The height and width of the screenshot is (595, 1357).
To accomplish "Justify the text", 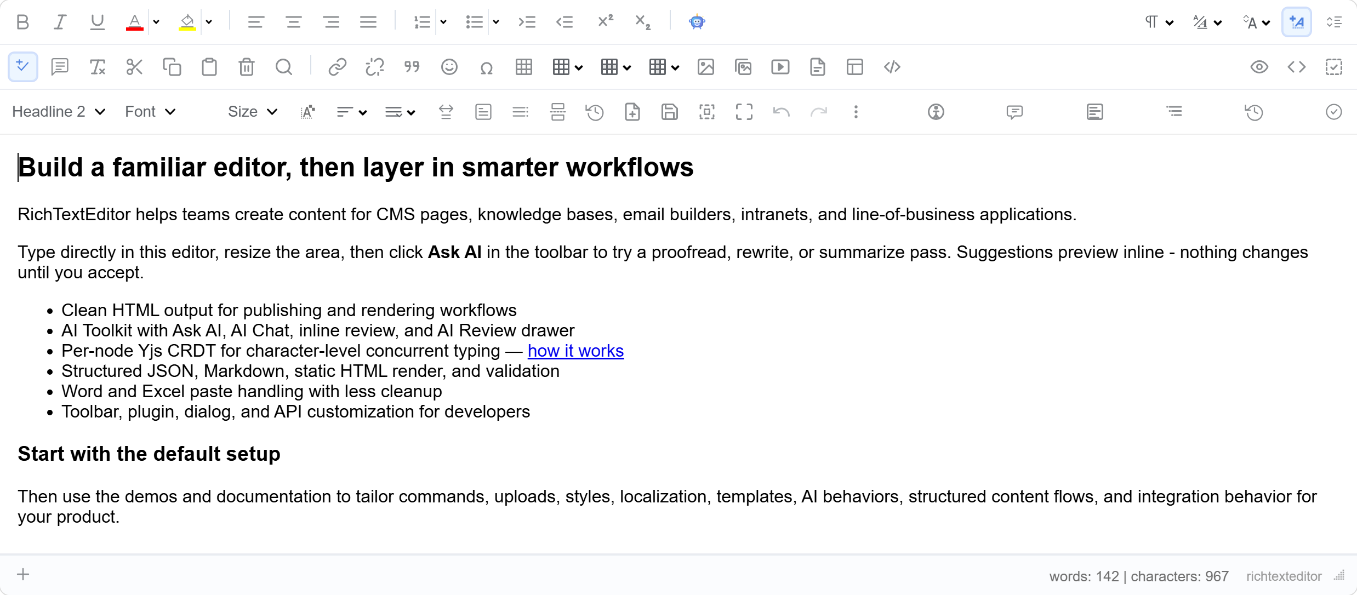I will click(x=368, y=22).
